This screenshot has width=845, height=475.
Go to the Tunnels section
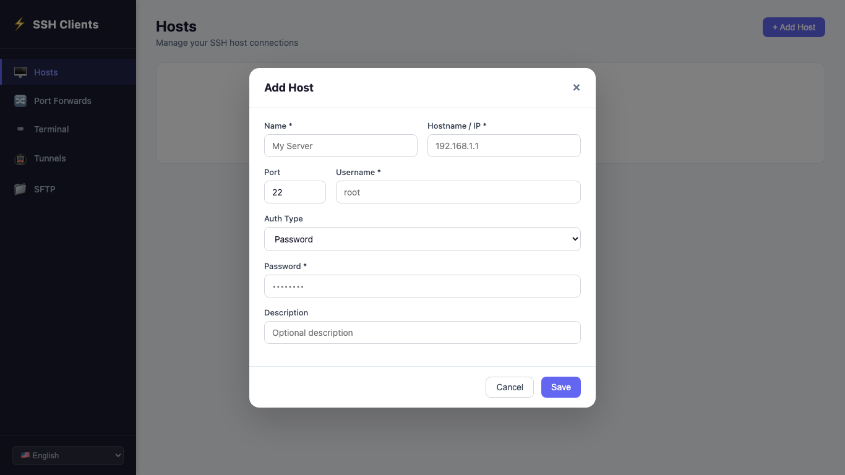(x=49, y=158)
